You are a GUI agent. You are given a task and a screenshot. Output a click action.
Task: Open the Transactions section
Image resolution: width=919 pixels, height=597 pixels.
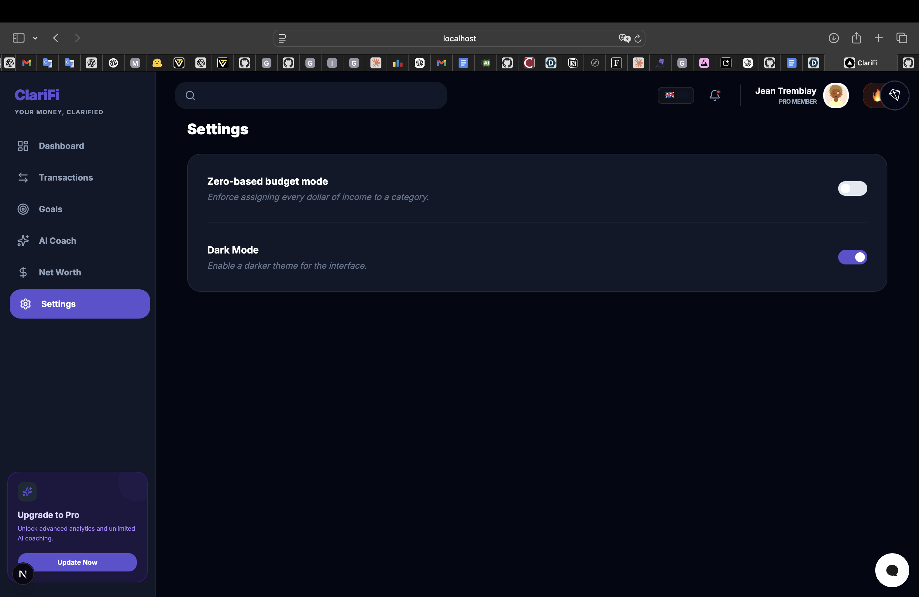point(66,178)
